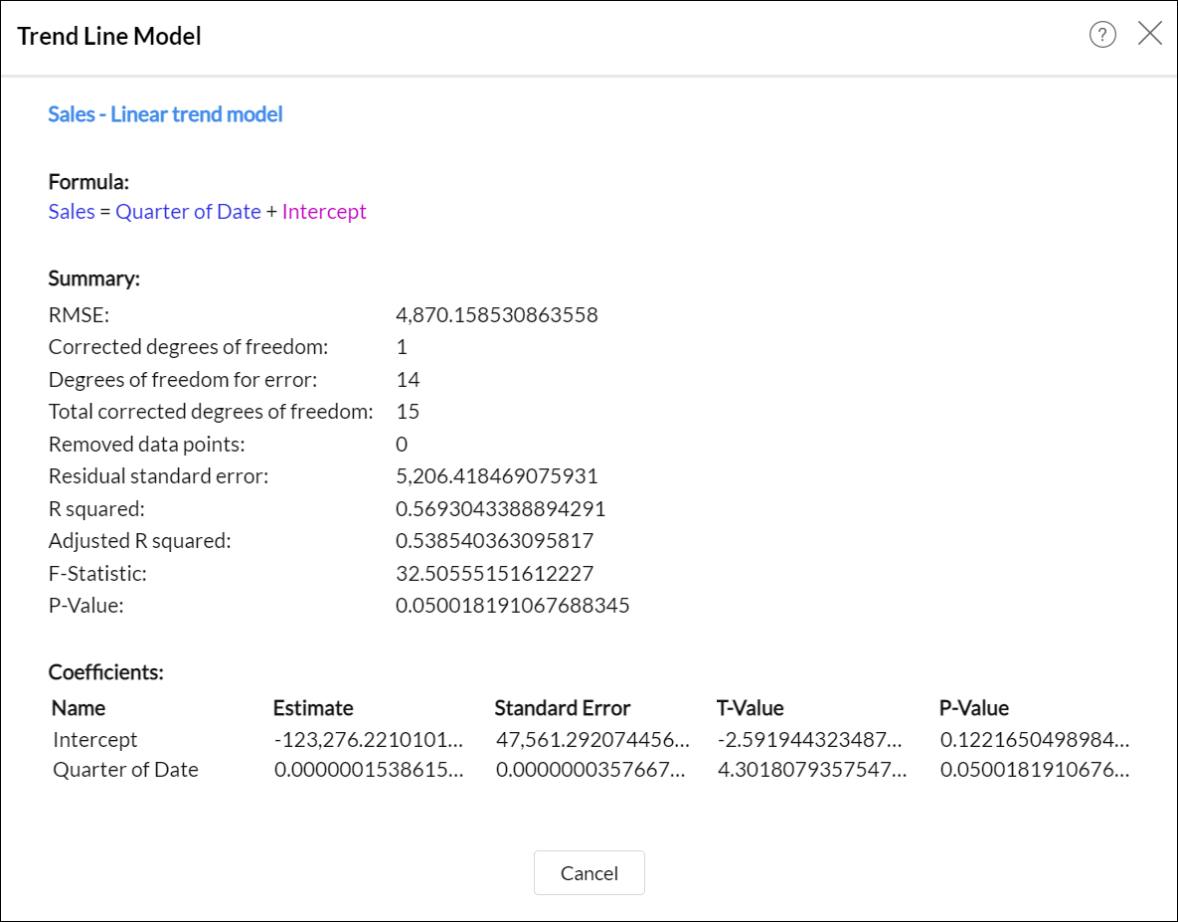This screenshot has height=922, width=1178.
Task: Select the RMSE value 4,870.158530863558
Action: [496, 316]
